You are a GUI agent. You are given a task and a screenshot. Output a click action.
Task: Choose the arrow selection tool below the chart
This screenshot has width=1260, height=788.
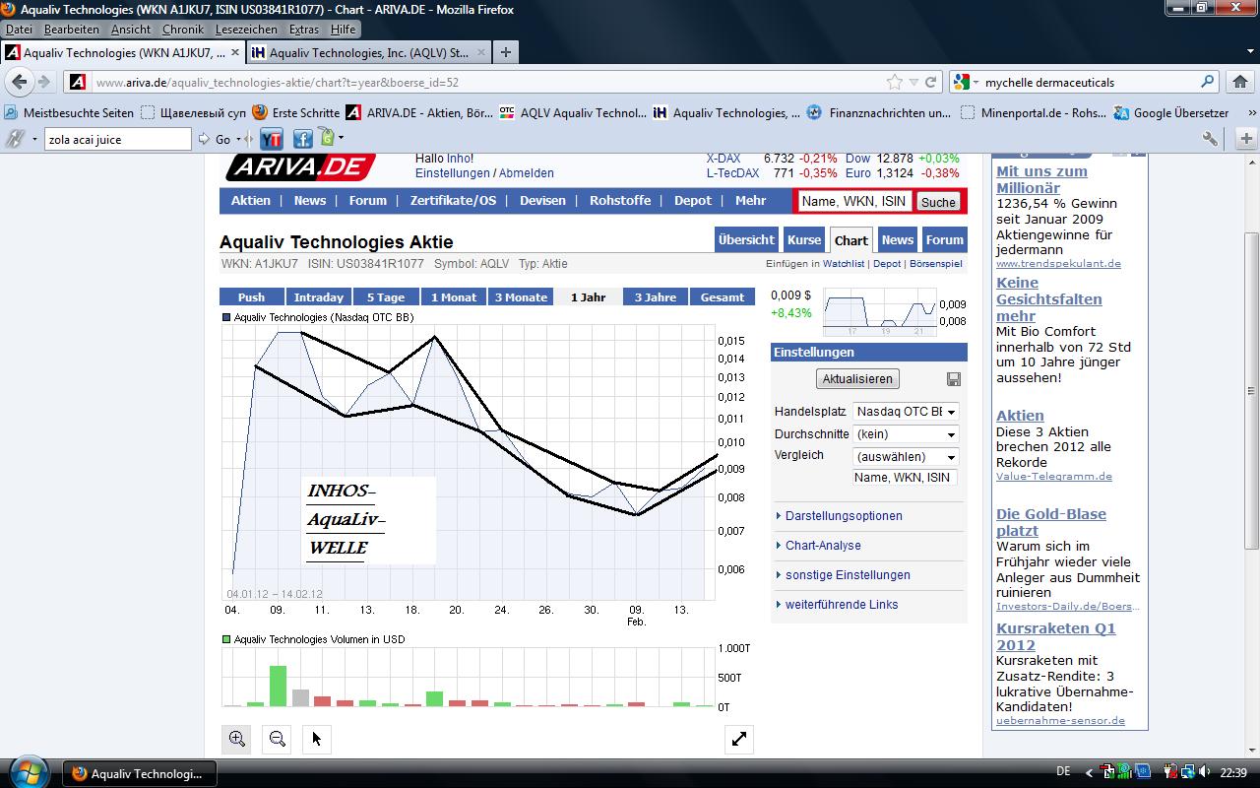(x=316, y=738)
